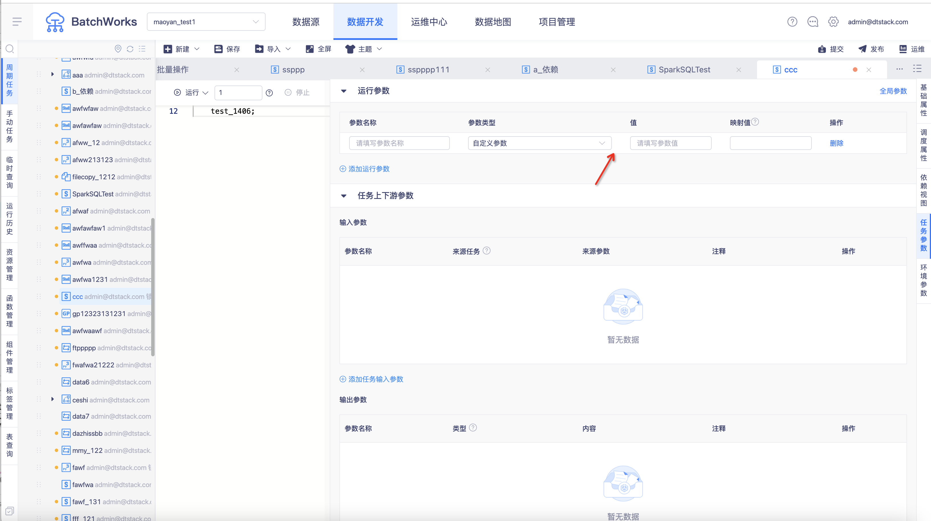Click the 全屏 fullscreen toolbar button
The width and height of the screenshot is (931, 521).
318,49
